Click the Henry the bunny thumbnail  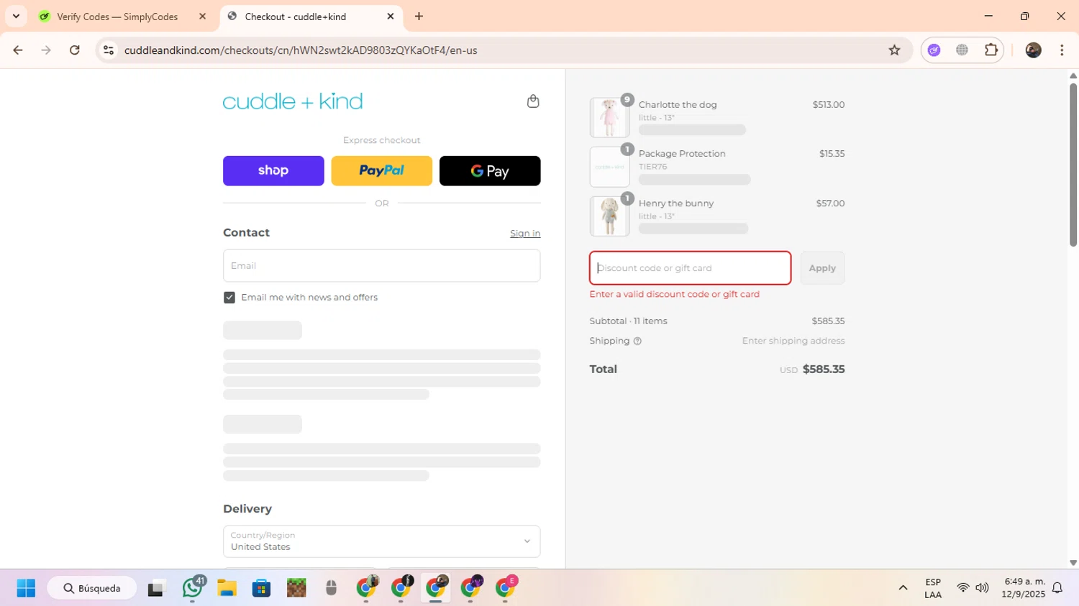pos(609,216)
